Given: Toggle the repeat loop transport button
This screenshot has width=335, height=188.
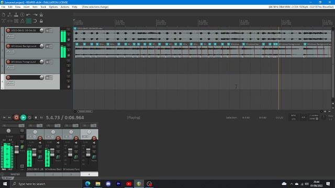Looking at the screenshot, I should click(x=29, y=118).
